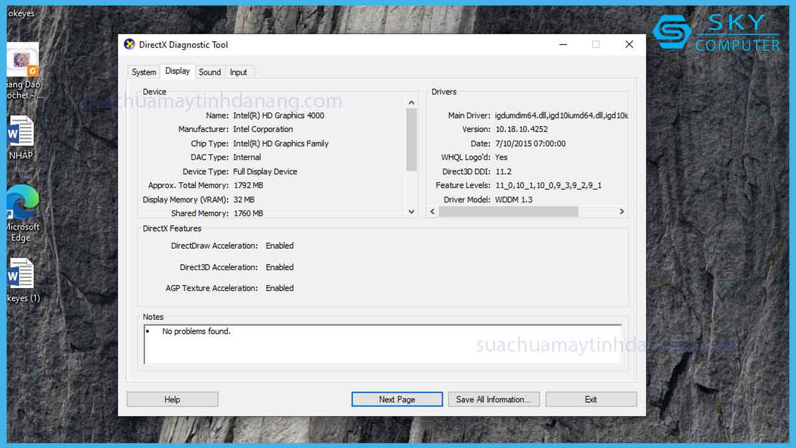Select the Display tab
The image size is (796, 448).
pyautogui.click(x=177, y=71)
